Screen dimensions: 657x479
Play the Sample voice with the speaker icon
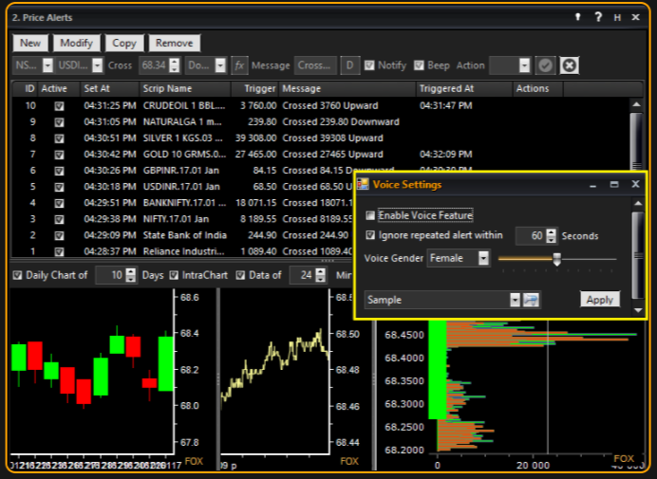(x=531, y=300)
